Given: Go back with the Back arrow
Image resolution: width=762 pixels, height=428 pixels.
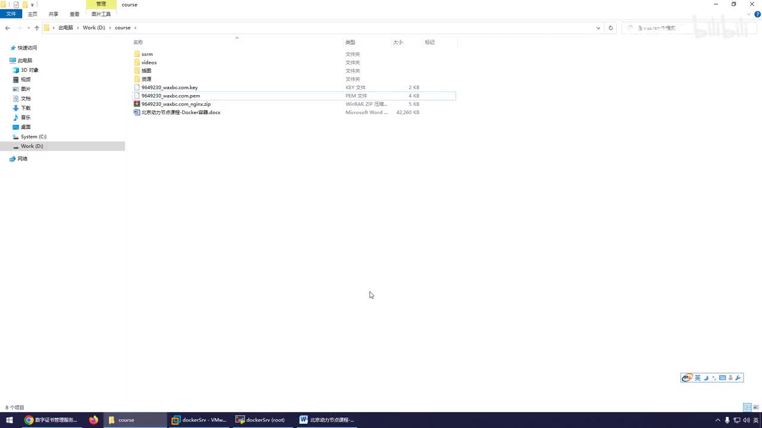Looking at the screenshot, I should [x=7, y=28].
